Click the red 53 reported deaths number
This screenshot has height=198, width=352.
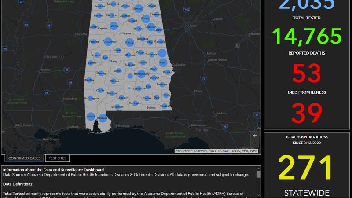coord(307,73)
